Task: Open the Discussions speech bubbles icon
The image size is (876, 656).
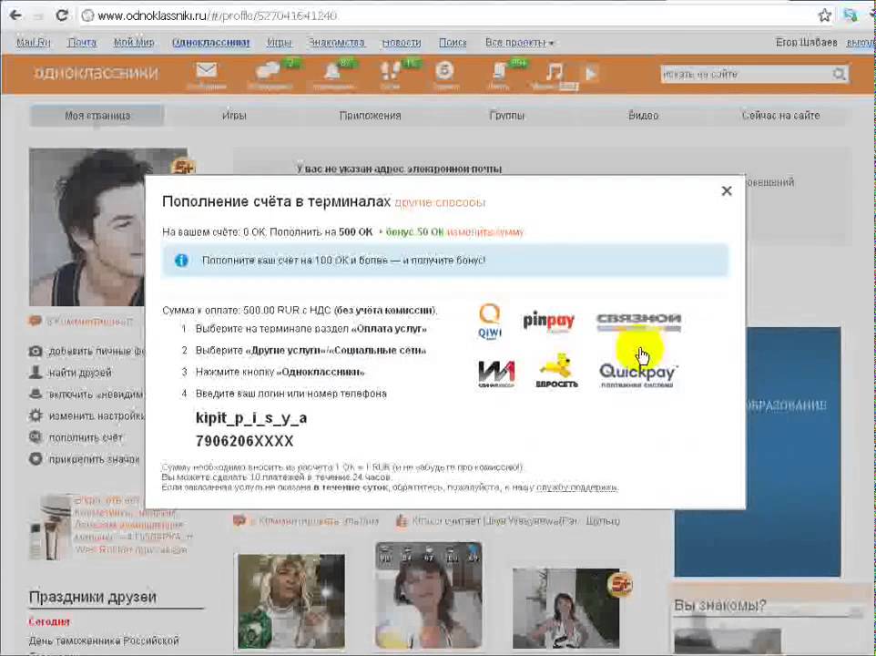Action: coord(268,71)
